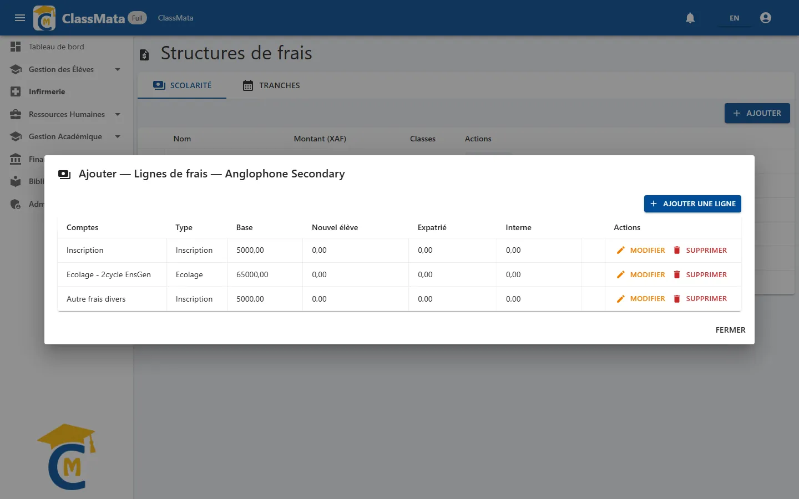Open the user account menu
The height and width of the screenshot is (499, 799).
coord(766,18)
